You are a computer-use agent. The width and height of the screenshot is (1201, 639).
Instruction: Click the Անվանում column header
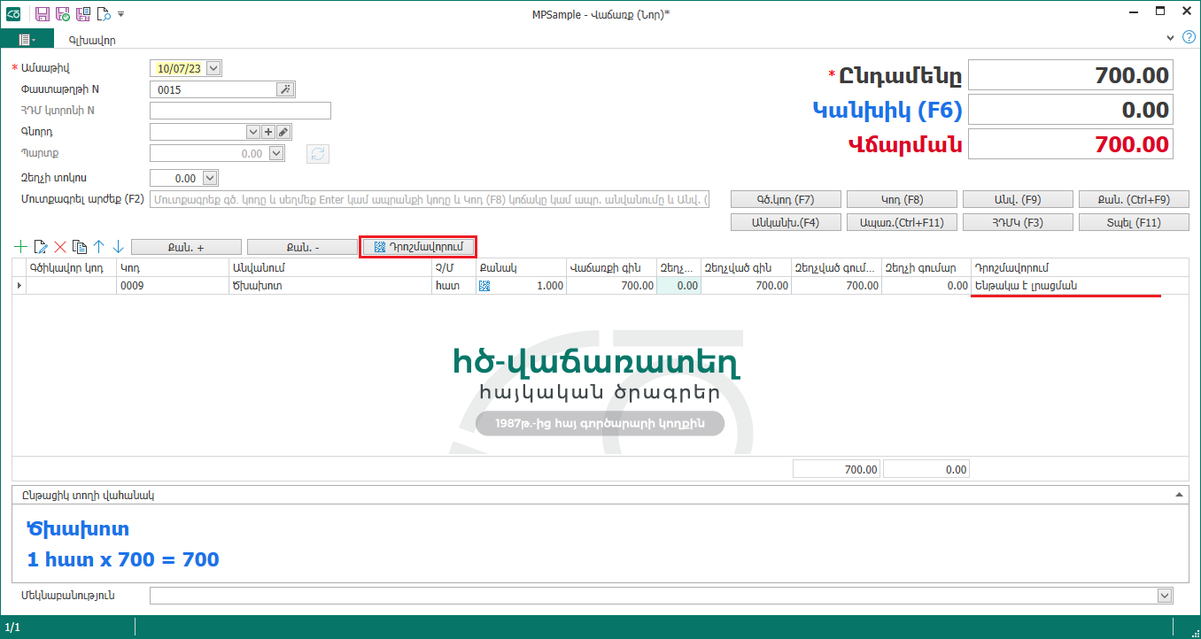tap(329, 267)
